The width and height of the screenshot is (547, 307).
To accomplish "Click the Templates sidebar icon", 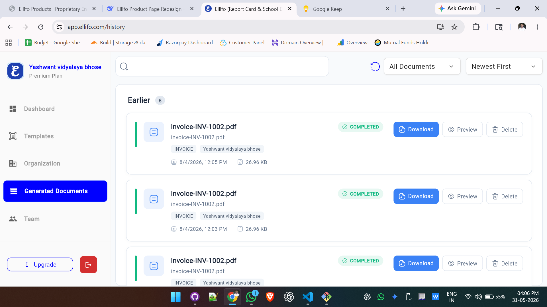I will (13, 136).
